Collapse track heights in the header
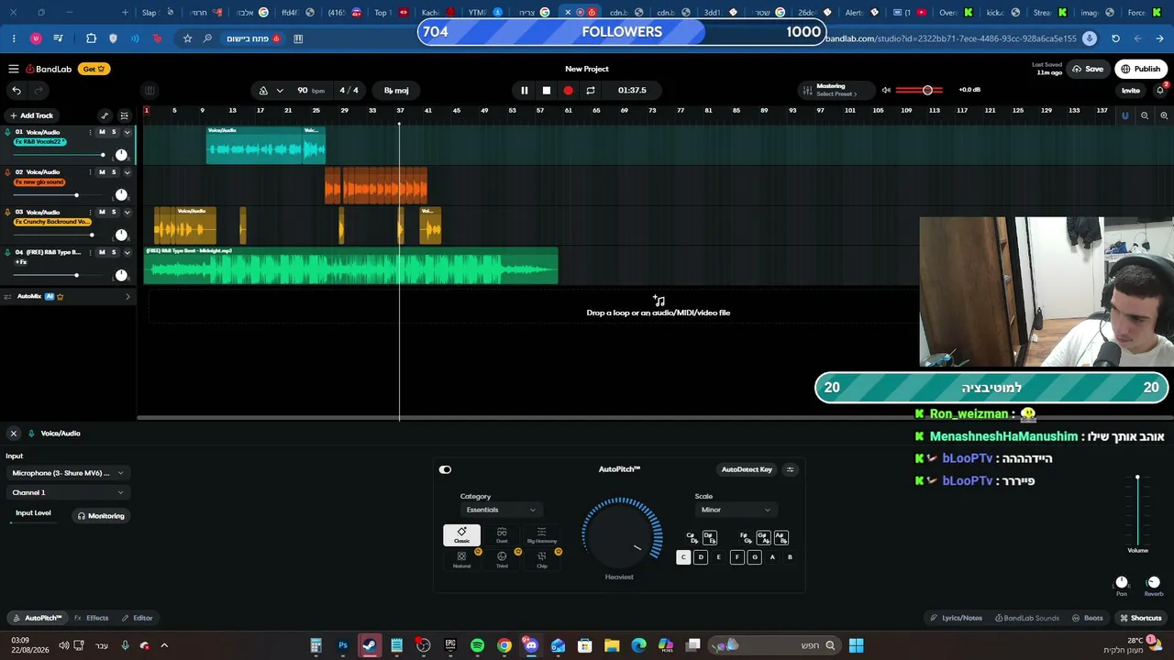 coord(124,115)
